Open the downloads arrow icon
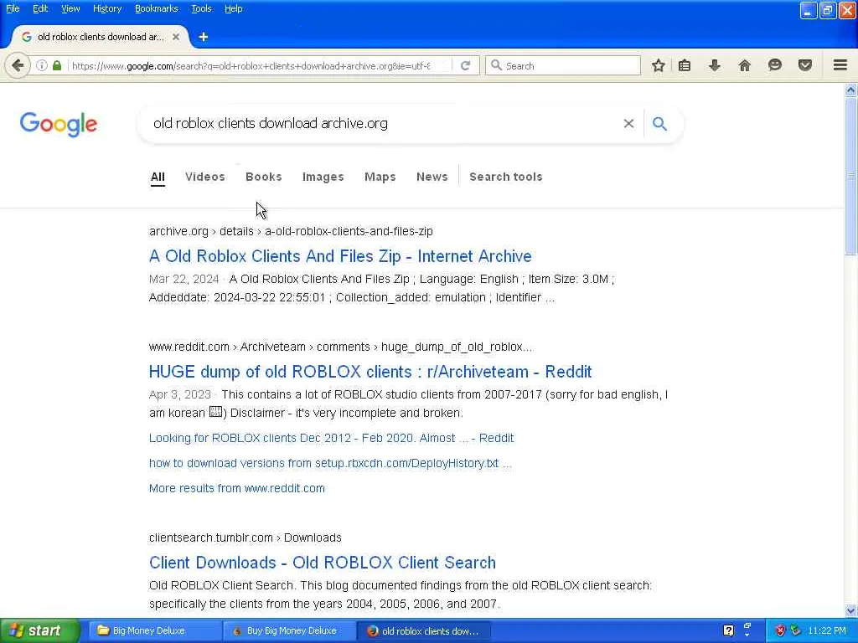 click(714, 65)
